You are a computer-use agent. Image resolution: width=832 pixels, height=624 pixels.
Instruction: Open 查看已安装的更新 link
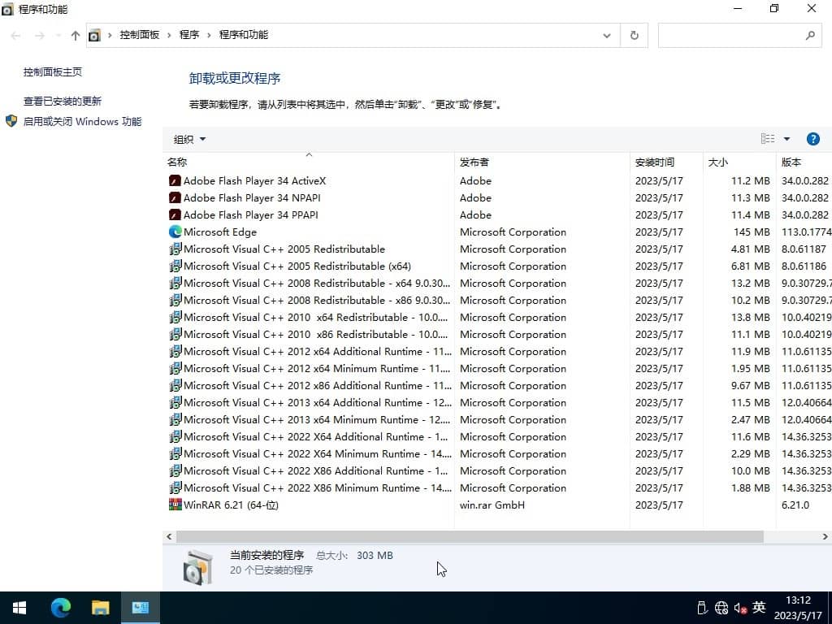pos(63,102)
